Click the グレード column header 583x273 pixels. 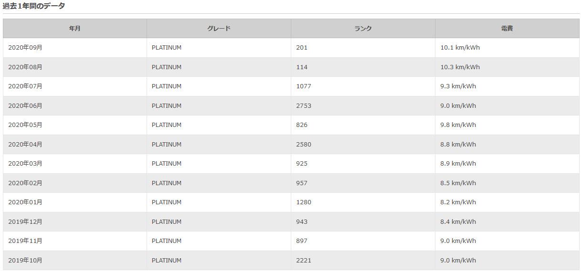click(x=219, y=29)
